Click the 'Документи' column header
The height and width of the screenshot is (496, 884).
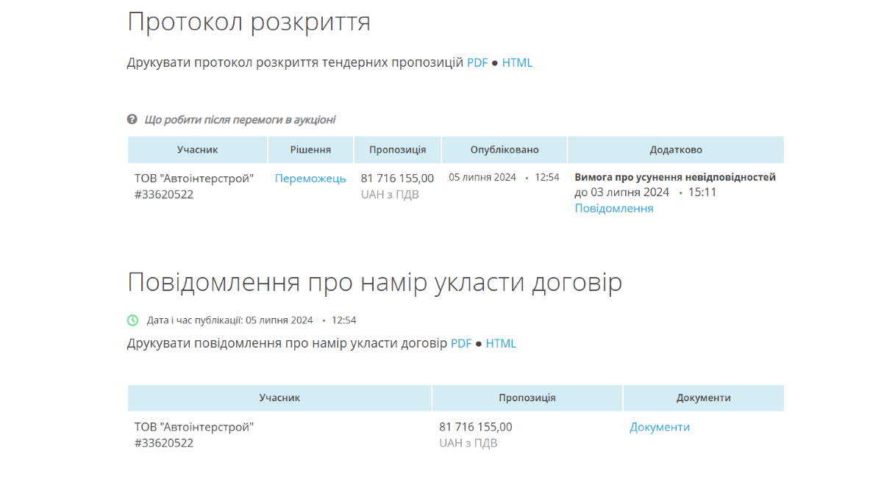[703, 398]
